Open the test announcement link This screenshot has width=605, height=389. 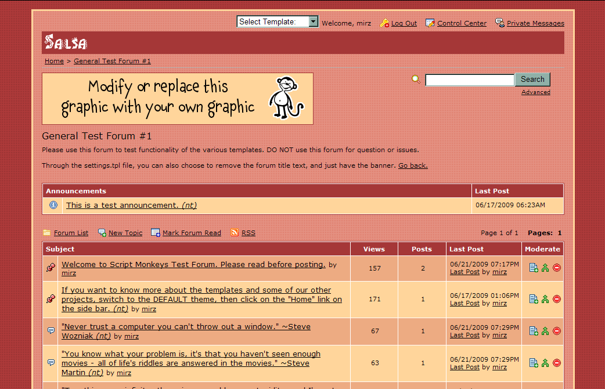(132, 206)
